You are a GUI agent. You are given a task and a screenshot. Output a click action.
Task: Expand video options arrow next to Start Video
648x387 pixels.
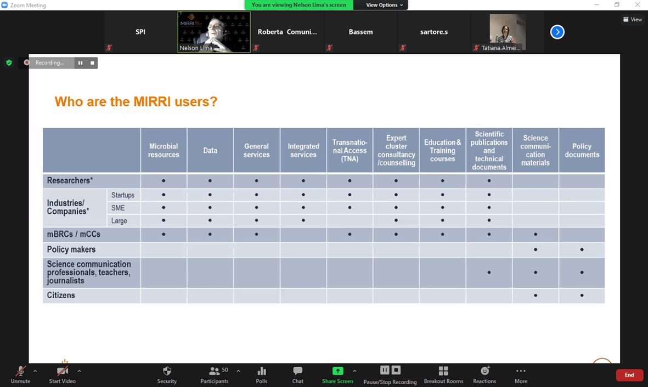[79, 371]
